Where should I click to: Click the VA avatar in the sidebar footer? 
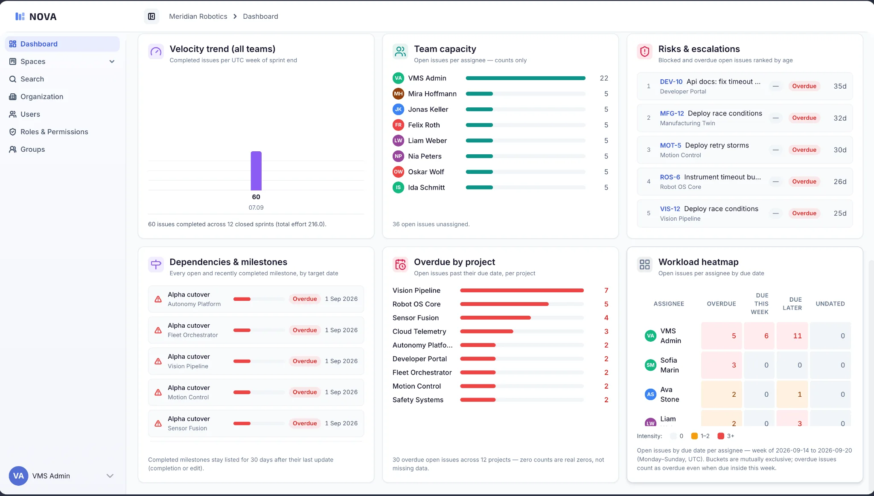tap(18, 476)
